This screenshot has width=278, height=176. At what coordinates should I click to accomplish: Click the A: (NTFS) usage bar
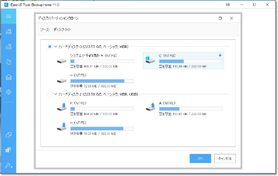point(191,109)
